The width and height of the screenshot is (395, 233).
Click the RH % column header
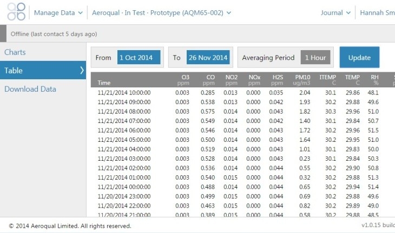point(374,80)
